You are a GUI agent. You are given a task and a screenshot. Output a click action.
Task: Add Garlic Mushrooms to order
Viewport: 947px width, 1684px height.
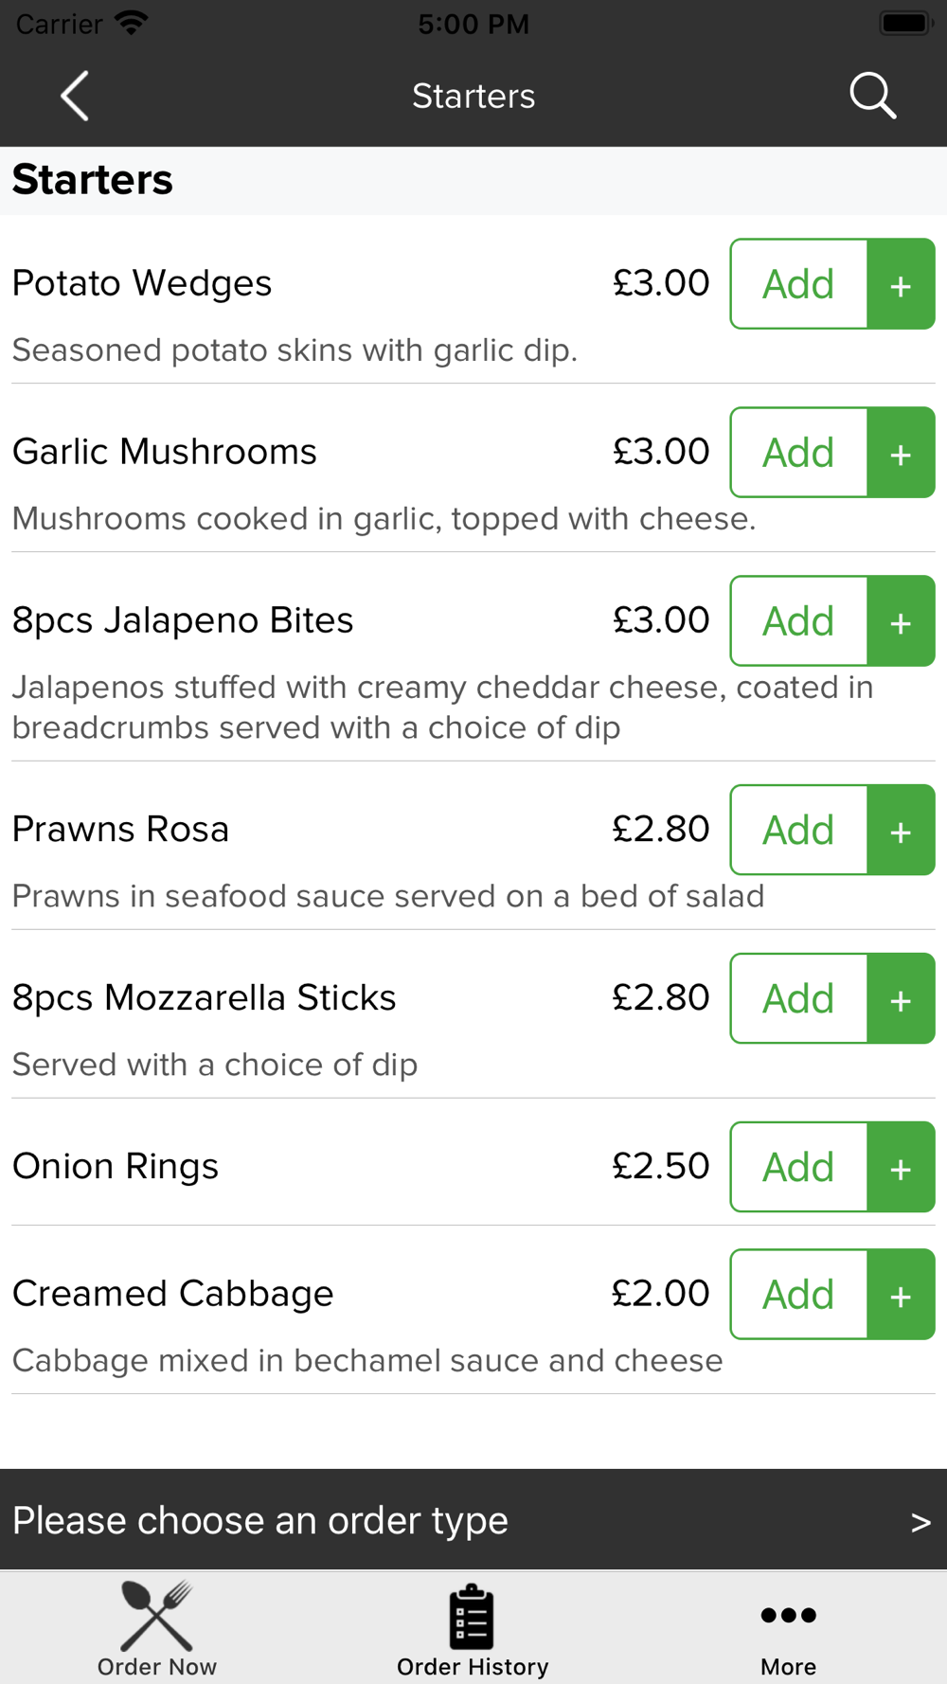[x=799, y=453]
